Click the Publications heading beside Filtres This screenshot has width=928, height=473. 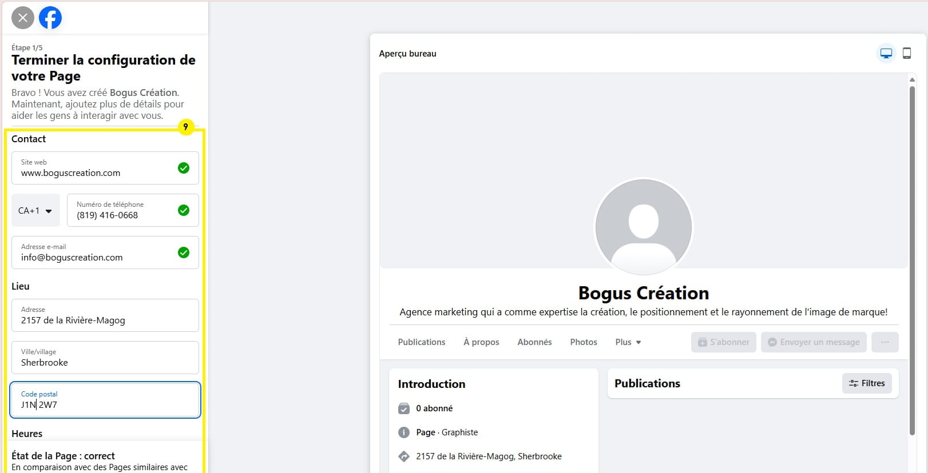pos(647,383)
